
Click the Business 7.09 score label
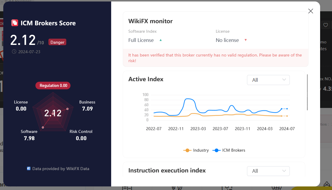(x=87, y=106)
